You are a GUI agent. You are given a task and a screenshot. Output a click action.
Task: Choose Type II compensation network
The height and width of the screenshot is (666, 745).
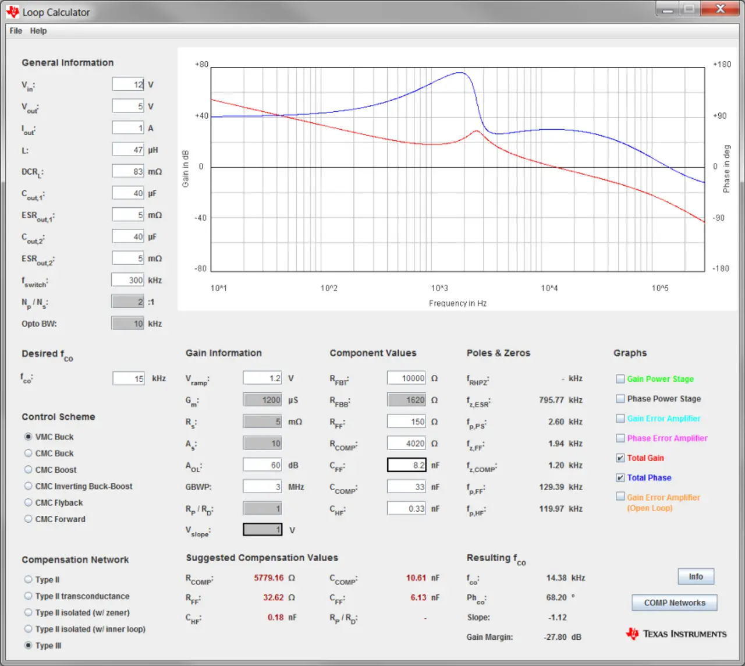28,579
